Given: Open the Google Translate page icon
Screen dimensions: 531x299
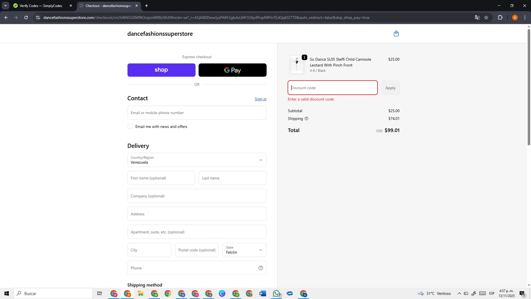Looking at the screenshot, I should coord(477,17).
